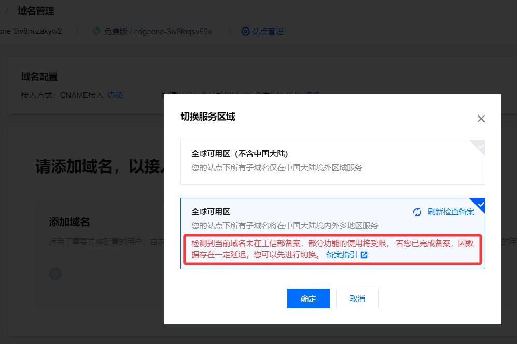Click 切换 next to CNAME接入
This screenshot has height=344, width=517.
[x=115, y=95]
